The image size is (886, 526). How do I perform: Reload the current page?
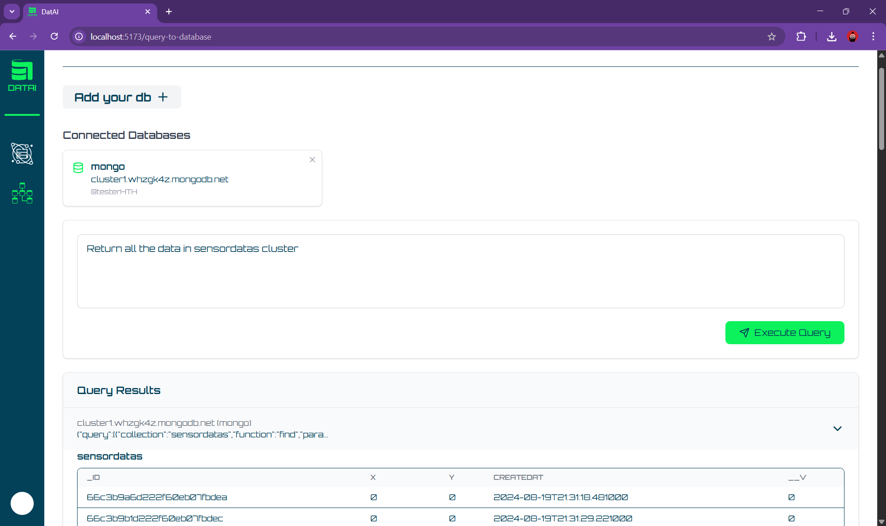tap(54, 37)
